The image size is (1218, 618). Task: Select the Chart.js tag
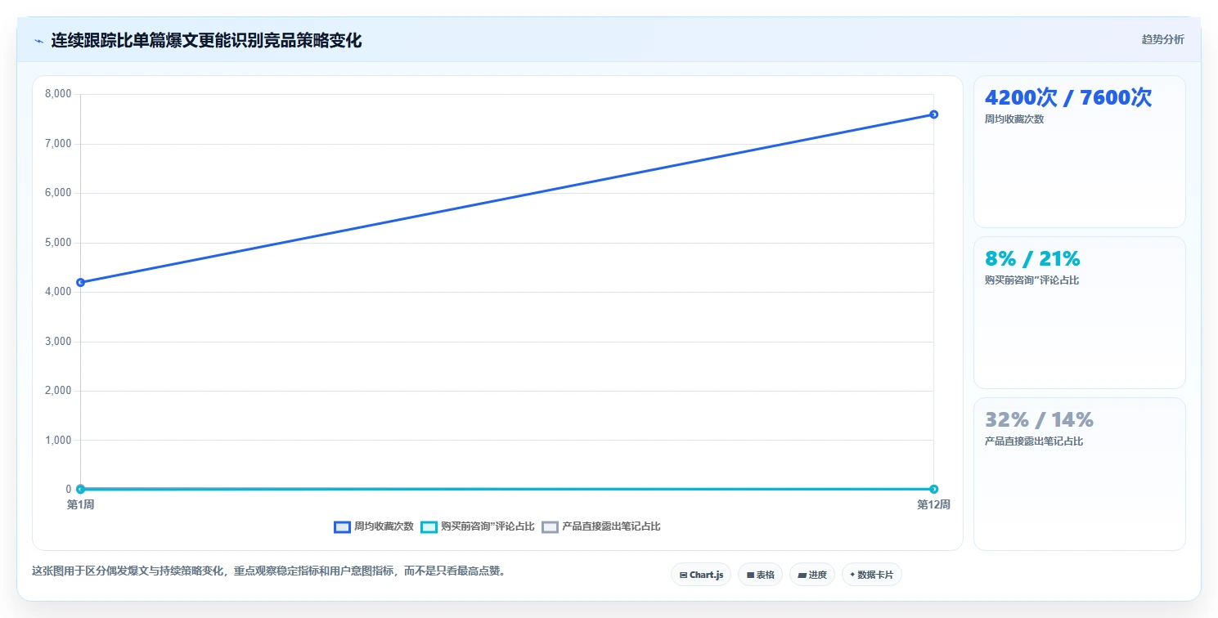[x=701, y=575]
